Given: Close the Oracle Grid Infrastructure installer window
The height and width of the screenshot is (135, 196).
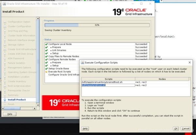Looking at the screenshot, I should click(x=150, y=4).
